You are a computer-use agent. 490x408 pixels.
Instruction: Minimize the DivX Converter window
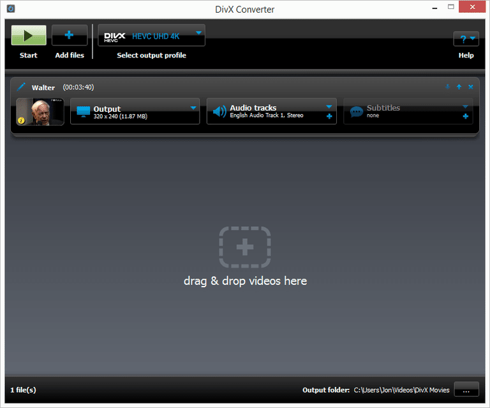tap(434, 8)
